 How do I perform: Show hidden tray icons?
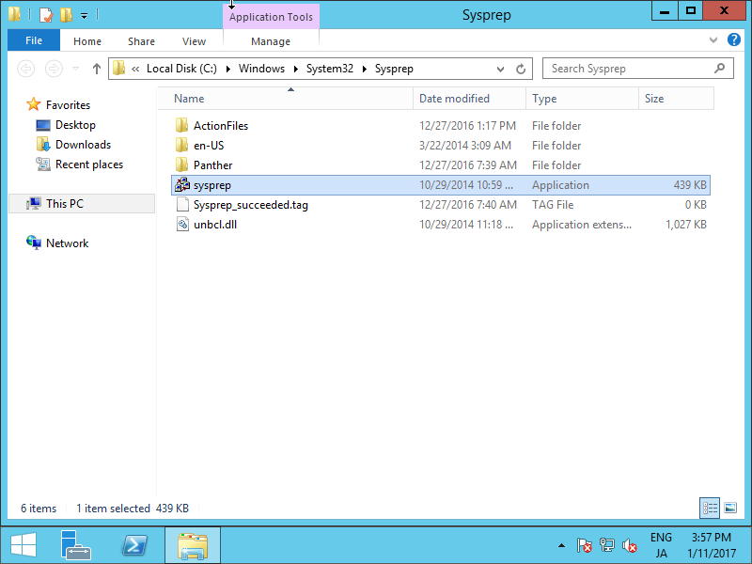coord(561,545)
